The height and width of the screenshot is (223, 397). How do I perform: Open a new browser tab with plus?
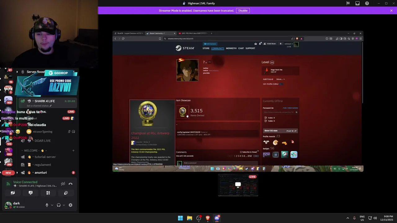point(212,33)
